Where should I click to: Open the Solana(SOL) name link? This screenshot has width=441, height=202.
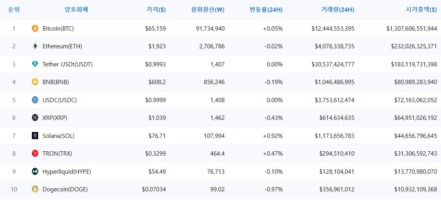point(59,136)
